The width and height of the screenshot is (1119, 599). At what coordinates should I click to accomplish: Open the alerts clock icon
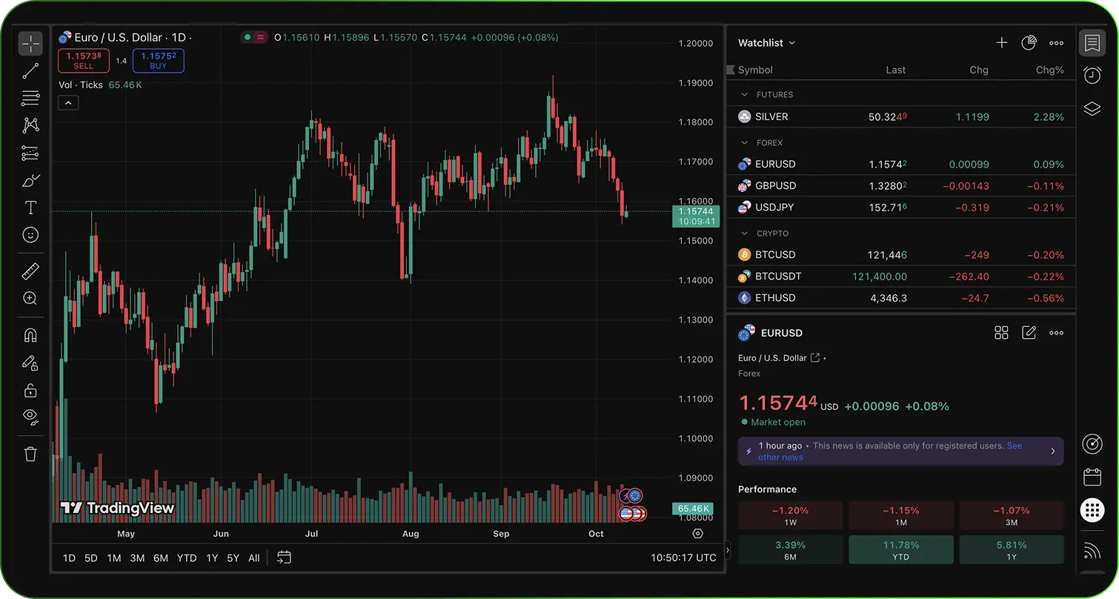1092,75
